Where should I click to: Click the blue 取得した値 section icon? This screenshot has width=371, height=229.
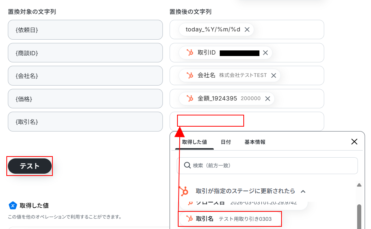[x=13, y=205]
